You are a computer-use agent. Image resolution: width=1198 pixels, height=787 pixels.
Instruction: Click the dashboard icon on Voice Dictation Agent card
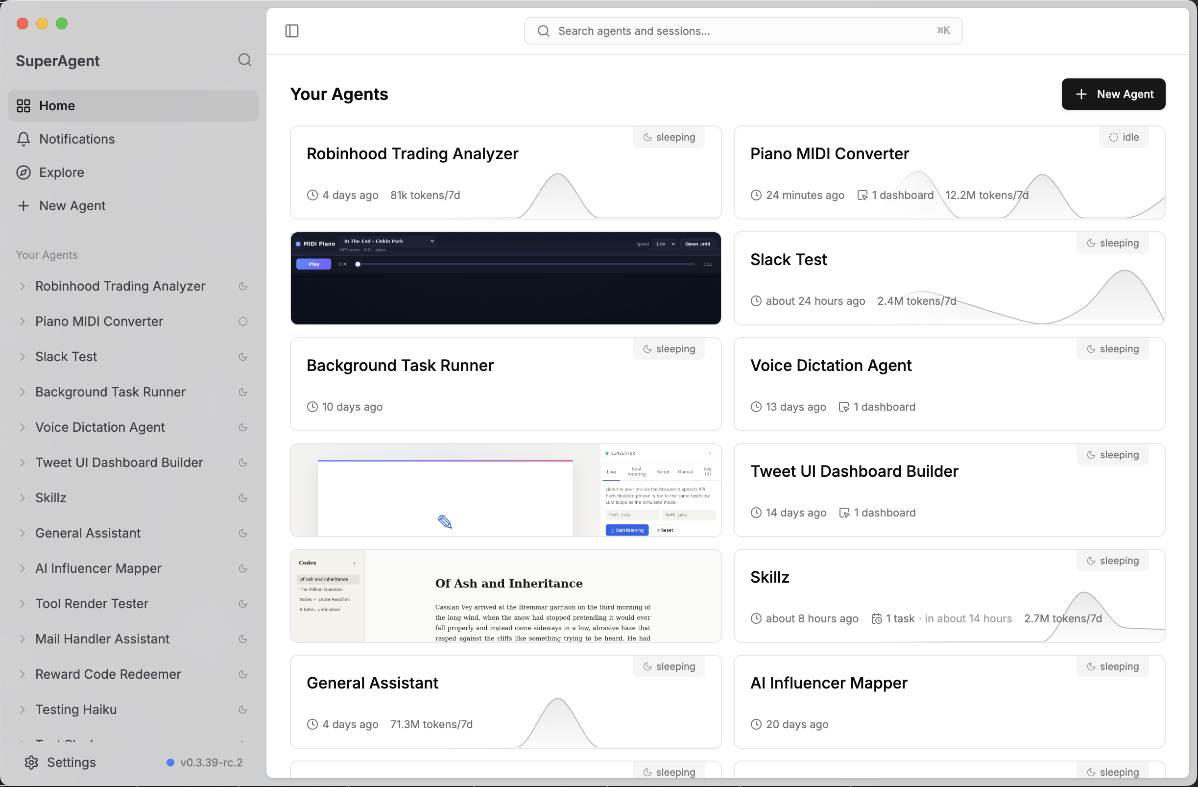[843, 407]
